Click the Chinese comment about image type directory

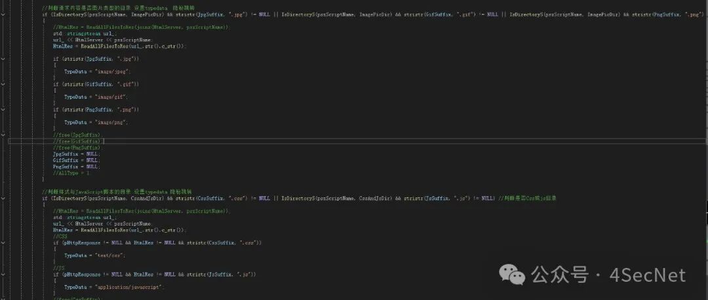click(117, 8)
